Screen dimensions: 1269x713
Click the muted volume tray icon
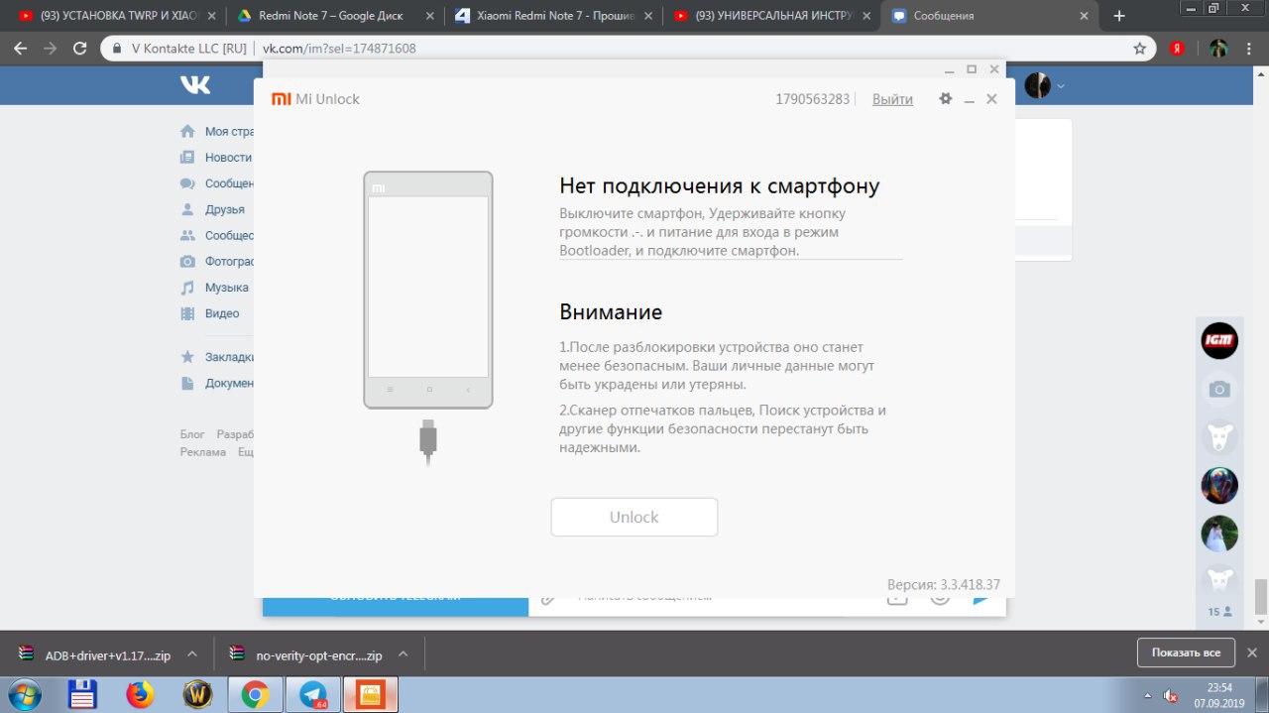coord(1170,695)
